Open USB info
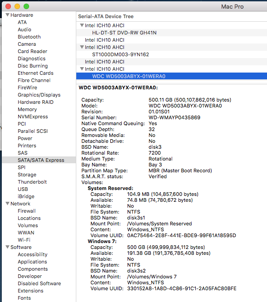This screenshot has width=267, height=302. click(x=23, y=189)
